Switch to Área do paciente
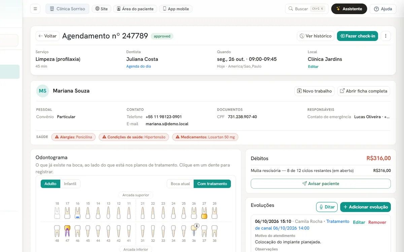This screenshot has width=404, height=252. (135, 9)
